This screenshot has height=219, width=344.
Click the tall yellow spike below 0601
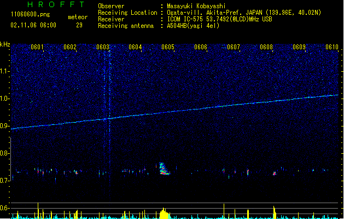[x=38, y=210]
